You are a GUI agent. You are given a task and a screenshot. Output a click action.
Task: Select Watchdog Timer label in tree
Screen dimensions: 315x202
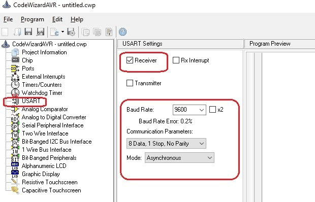pos(42,93)
